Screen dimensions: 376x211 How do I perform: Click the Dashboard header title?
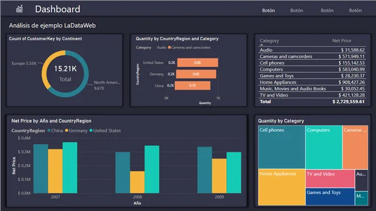[58, 9]
